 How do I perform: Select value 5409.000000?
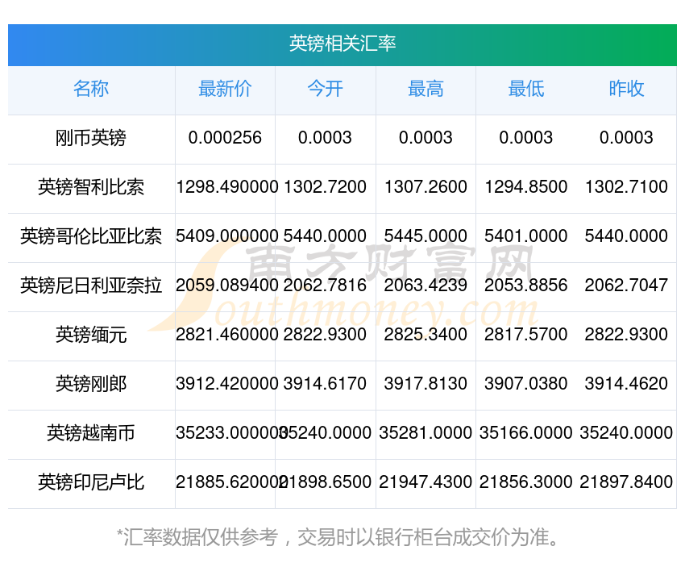tap(226, 236)
